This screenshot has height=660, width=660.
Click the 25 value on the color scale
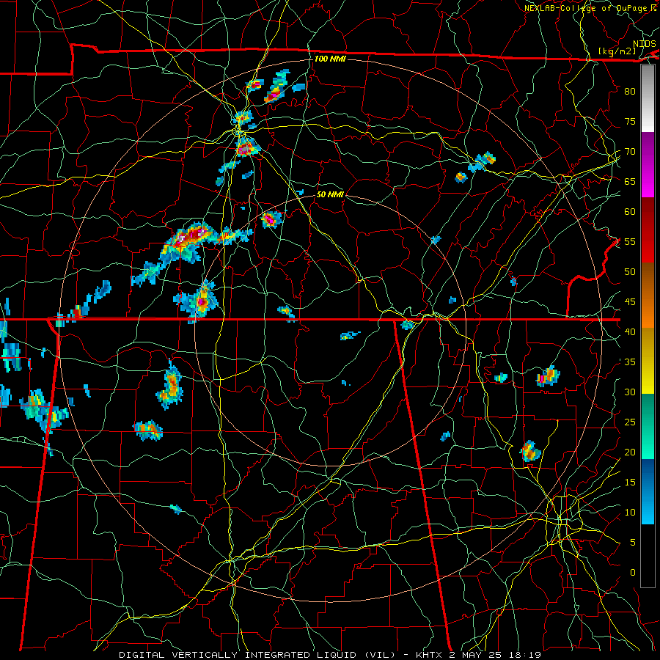click(630, 422)
